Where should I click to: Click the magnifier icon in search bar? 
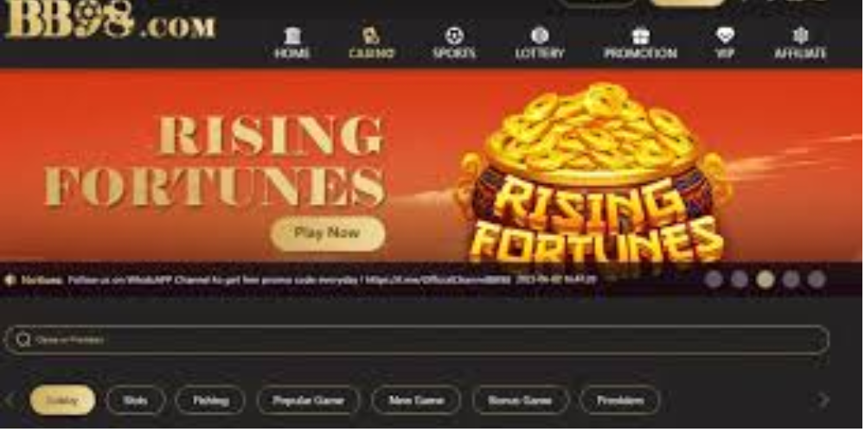pyautogui.click(x=23, y=340)
